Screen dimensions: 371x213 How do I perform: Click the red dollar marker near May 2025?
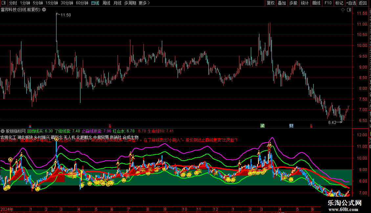click(x=311, y=126)
